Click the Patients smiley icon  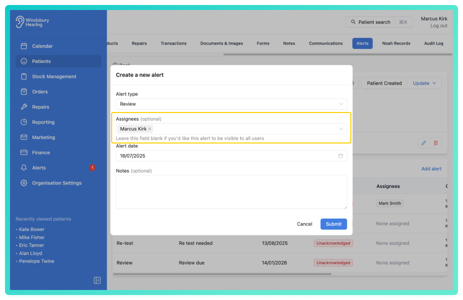(24, 61)
